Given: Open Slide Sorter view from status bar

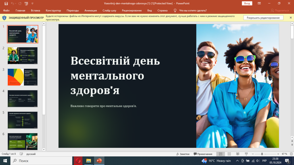Looking at the screenshot, I should pos(229,154).
